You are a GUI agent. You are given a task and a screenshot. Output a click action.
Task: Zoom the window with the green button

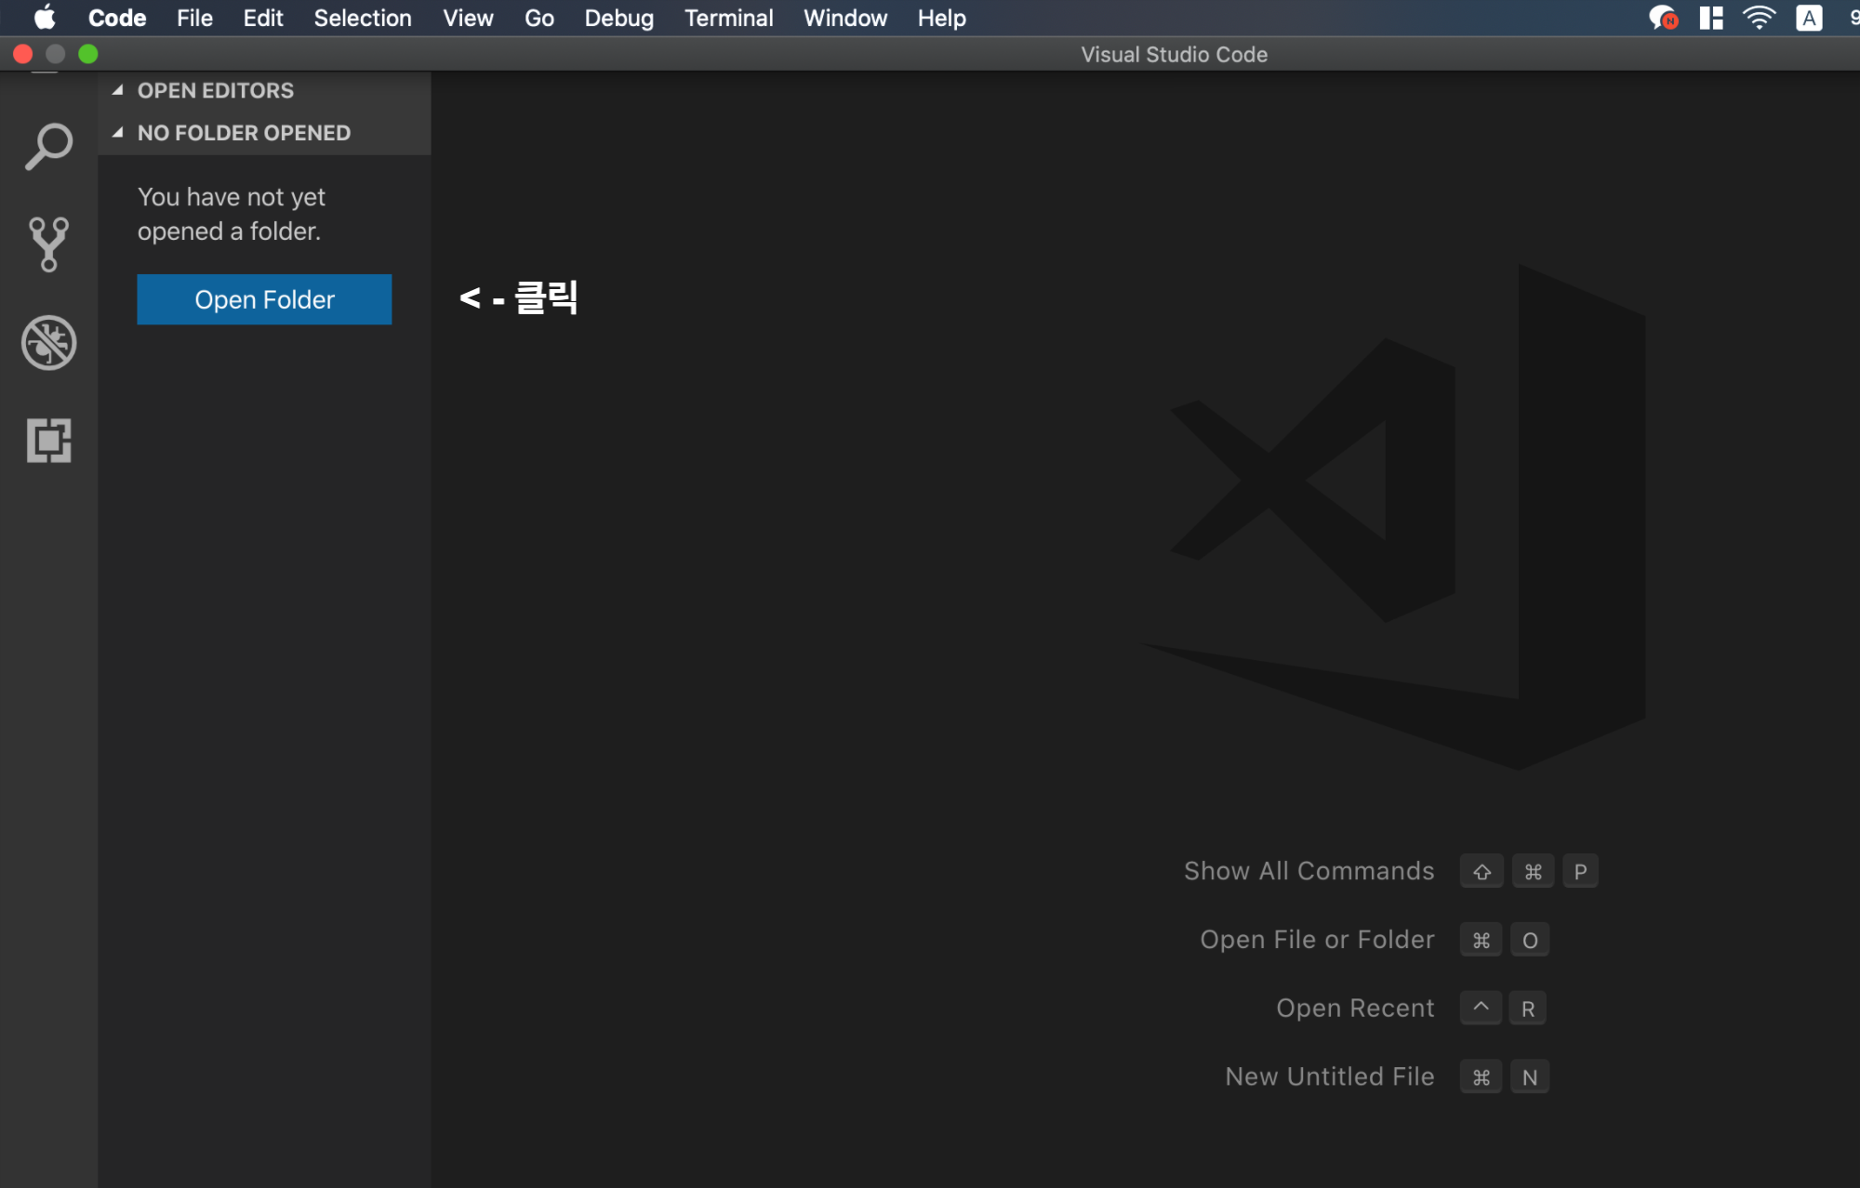[88, 54]
